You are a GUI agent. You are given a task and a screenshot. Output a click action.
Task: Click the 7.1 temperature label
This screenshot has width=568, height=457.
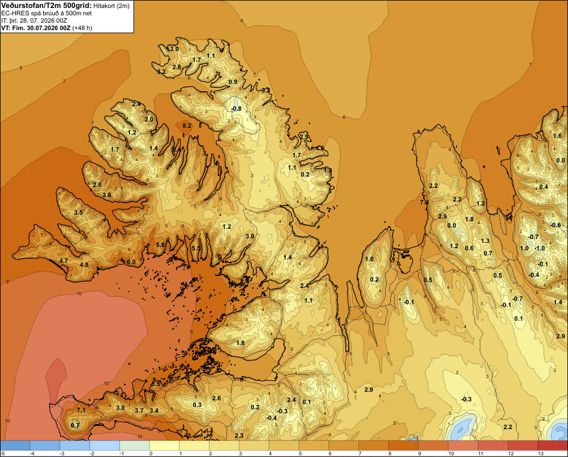pyautogui.click(x=81, y=410)
